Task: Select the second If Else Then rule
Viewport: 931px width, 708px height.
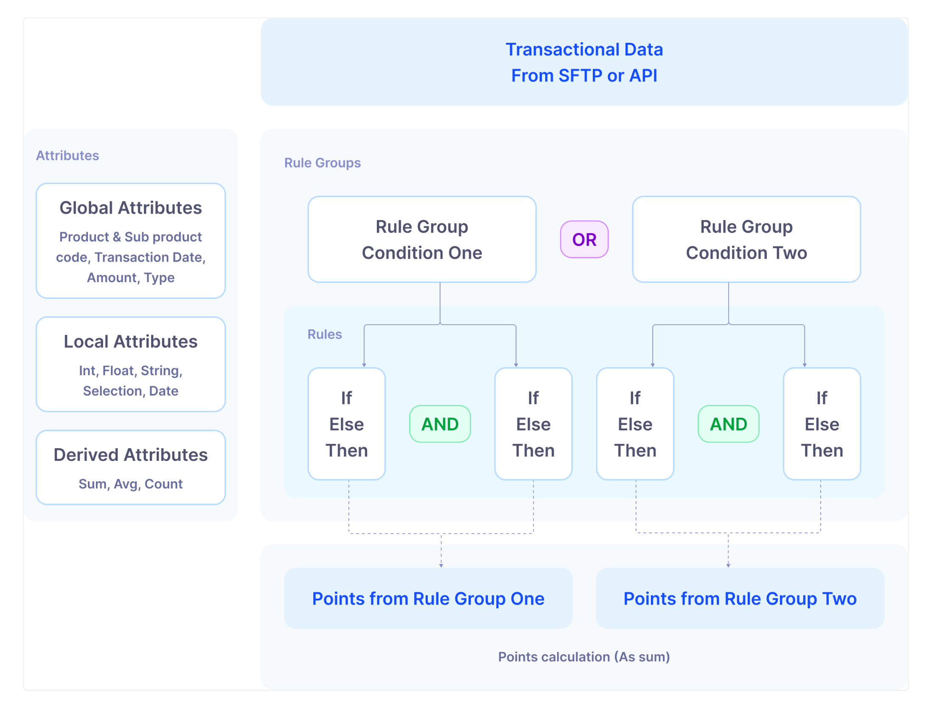Action: [x=533, y=424]
